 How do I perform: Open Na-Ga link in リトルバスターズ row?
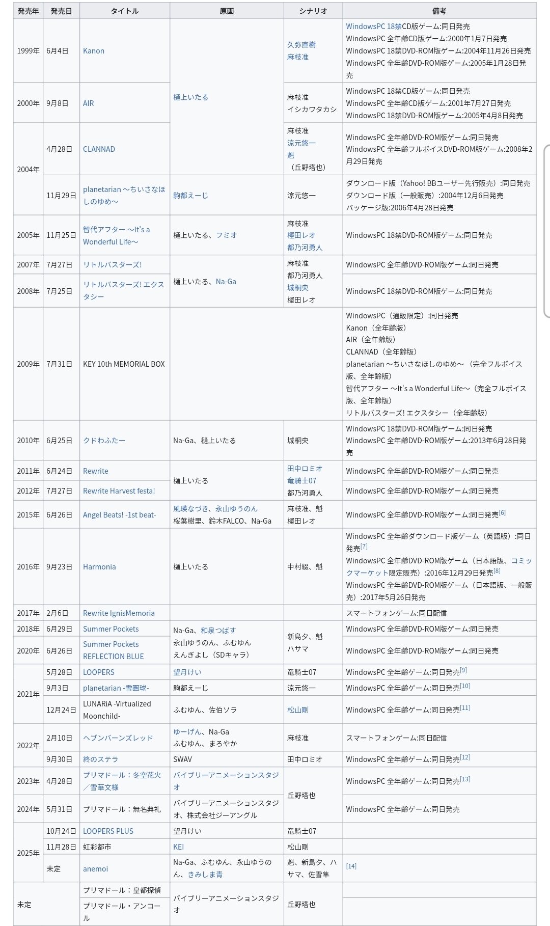click(x=226, y=282)
